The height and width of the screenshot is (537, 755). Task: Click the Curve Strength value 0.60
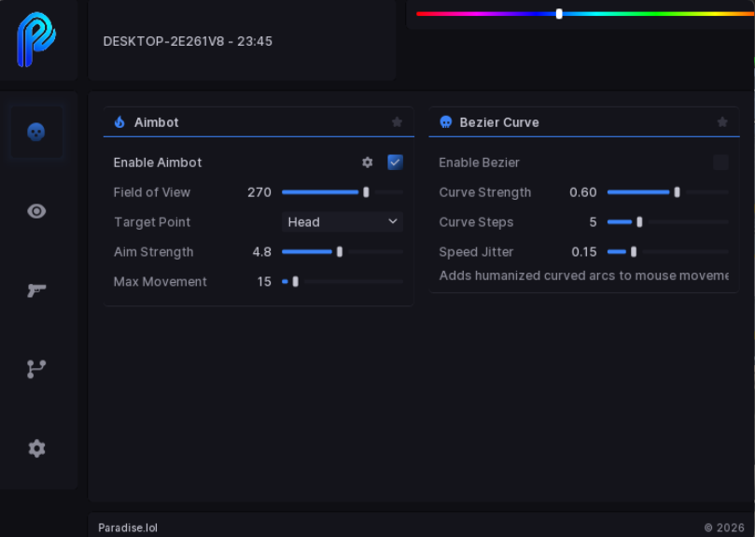click(x=583, y=192)
